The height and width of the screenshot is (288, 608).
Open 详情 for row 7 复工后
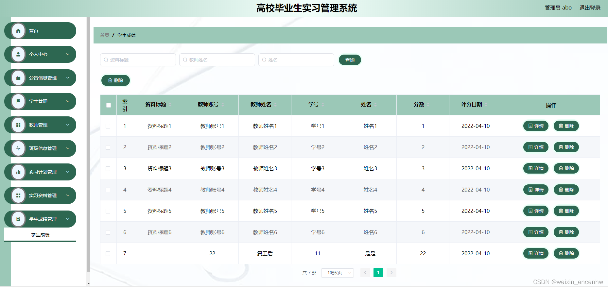[536, 253]
